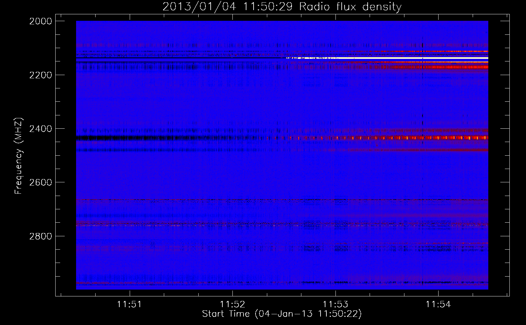Viewport: 526px width, 325px height.
Task: Click the 2800 frequency tick label
Action: click(x=41, y=236)
